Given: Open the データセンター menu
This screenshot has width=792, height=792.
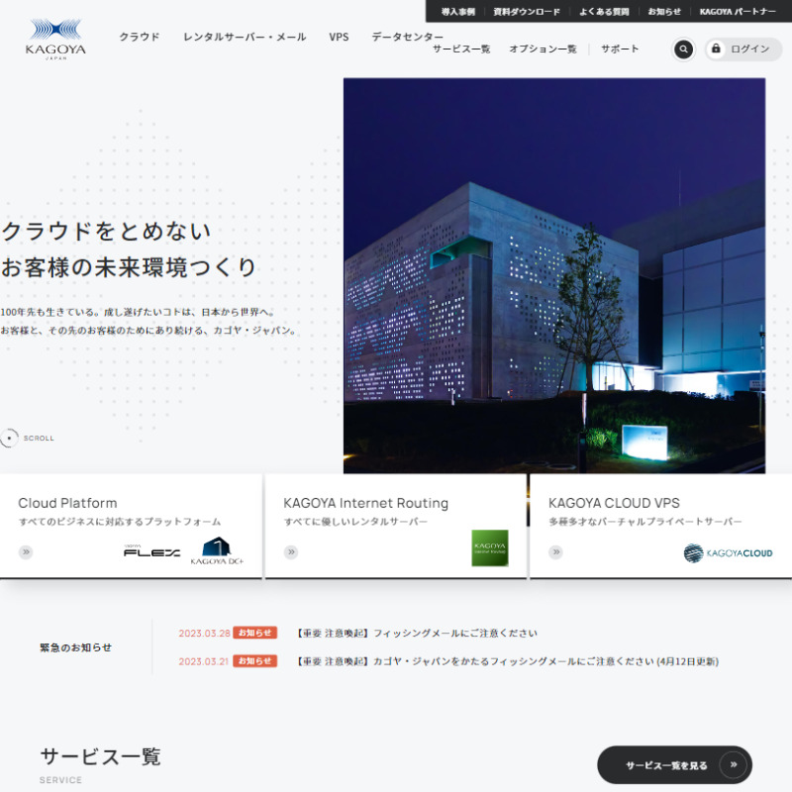Looking at the screenshot, I should click(408, 37).
